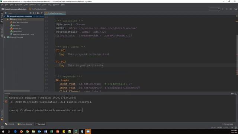The height and width of the screenshot is (134, 238).
Task: Close terminal session with red X icon
Action: (x=6, y=102)
